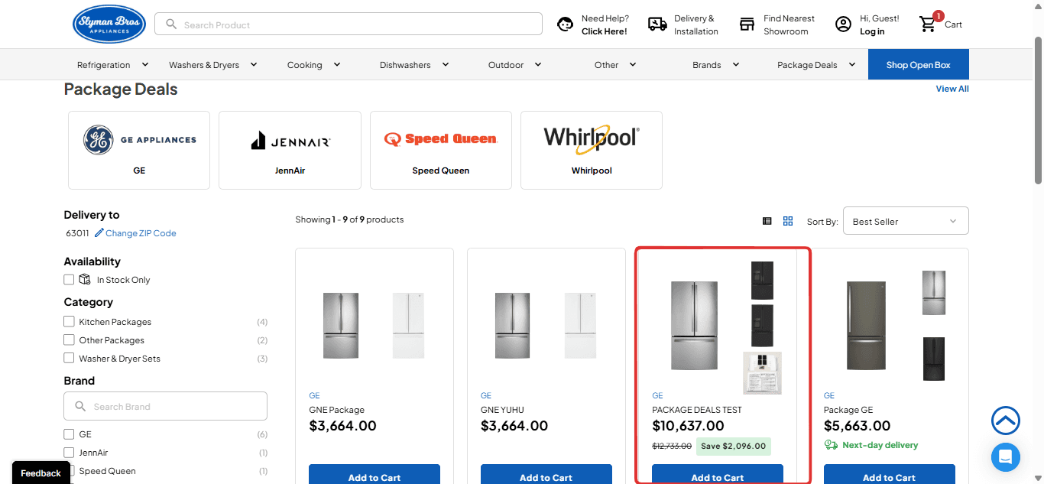Switch to grid view icon
Viewport: 1044px width, 484px height.
click(788, 221)
